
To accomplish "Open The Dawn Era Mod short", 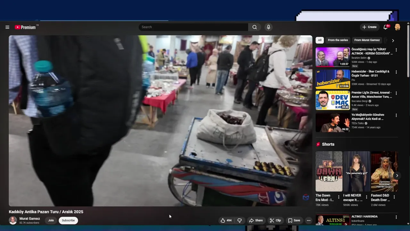I will click(329, 171).
